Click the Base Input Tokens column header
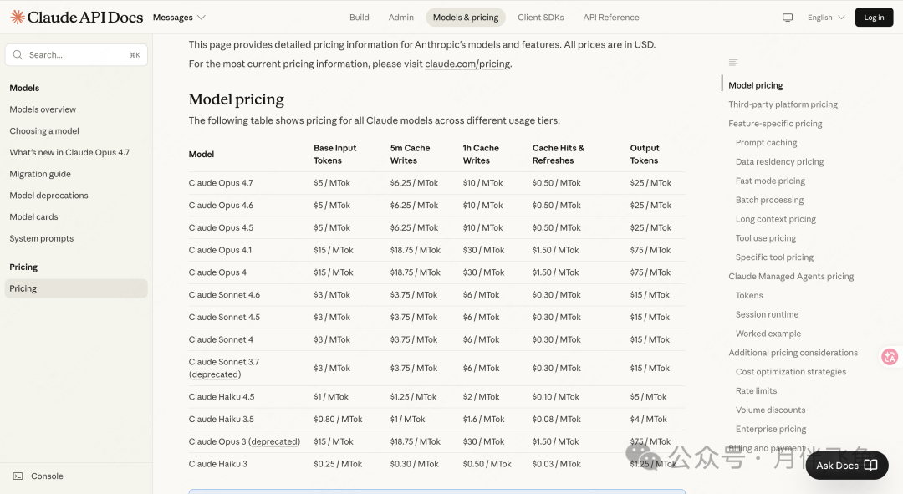This screenshot has width=903, height=494. click(x=335, y=155)
